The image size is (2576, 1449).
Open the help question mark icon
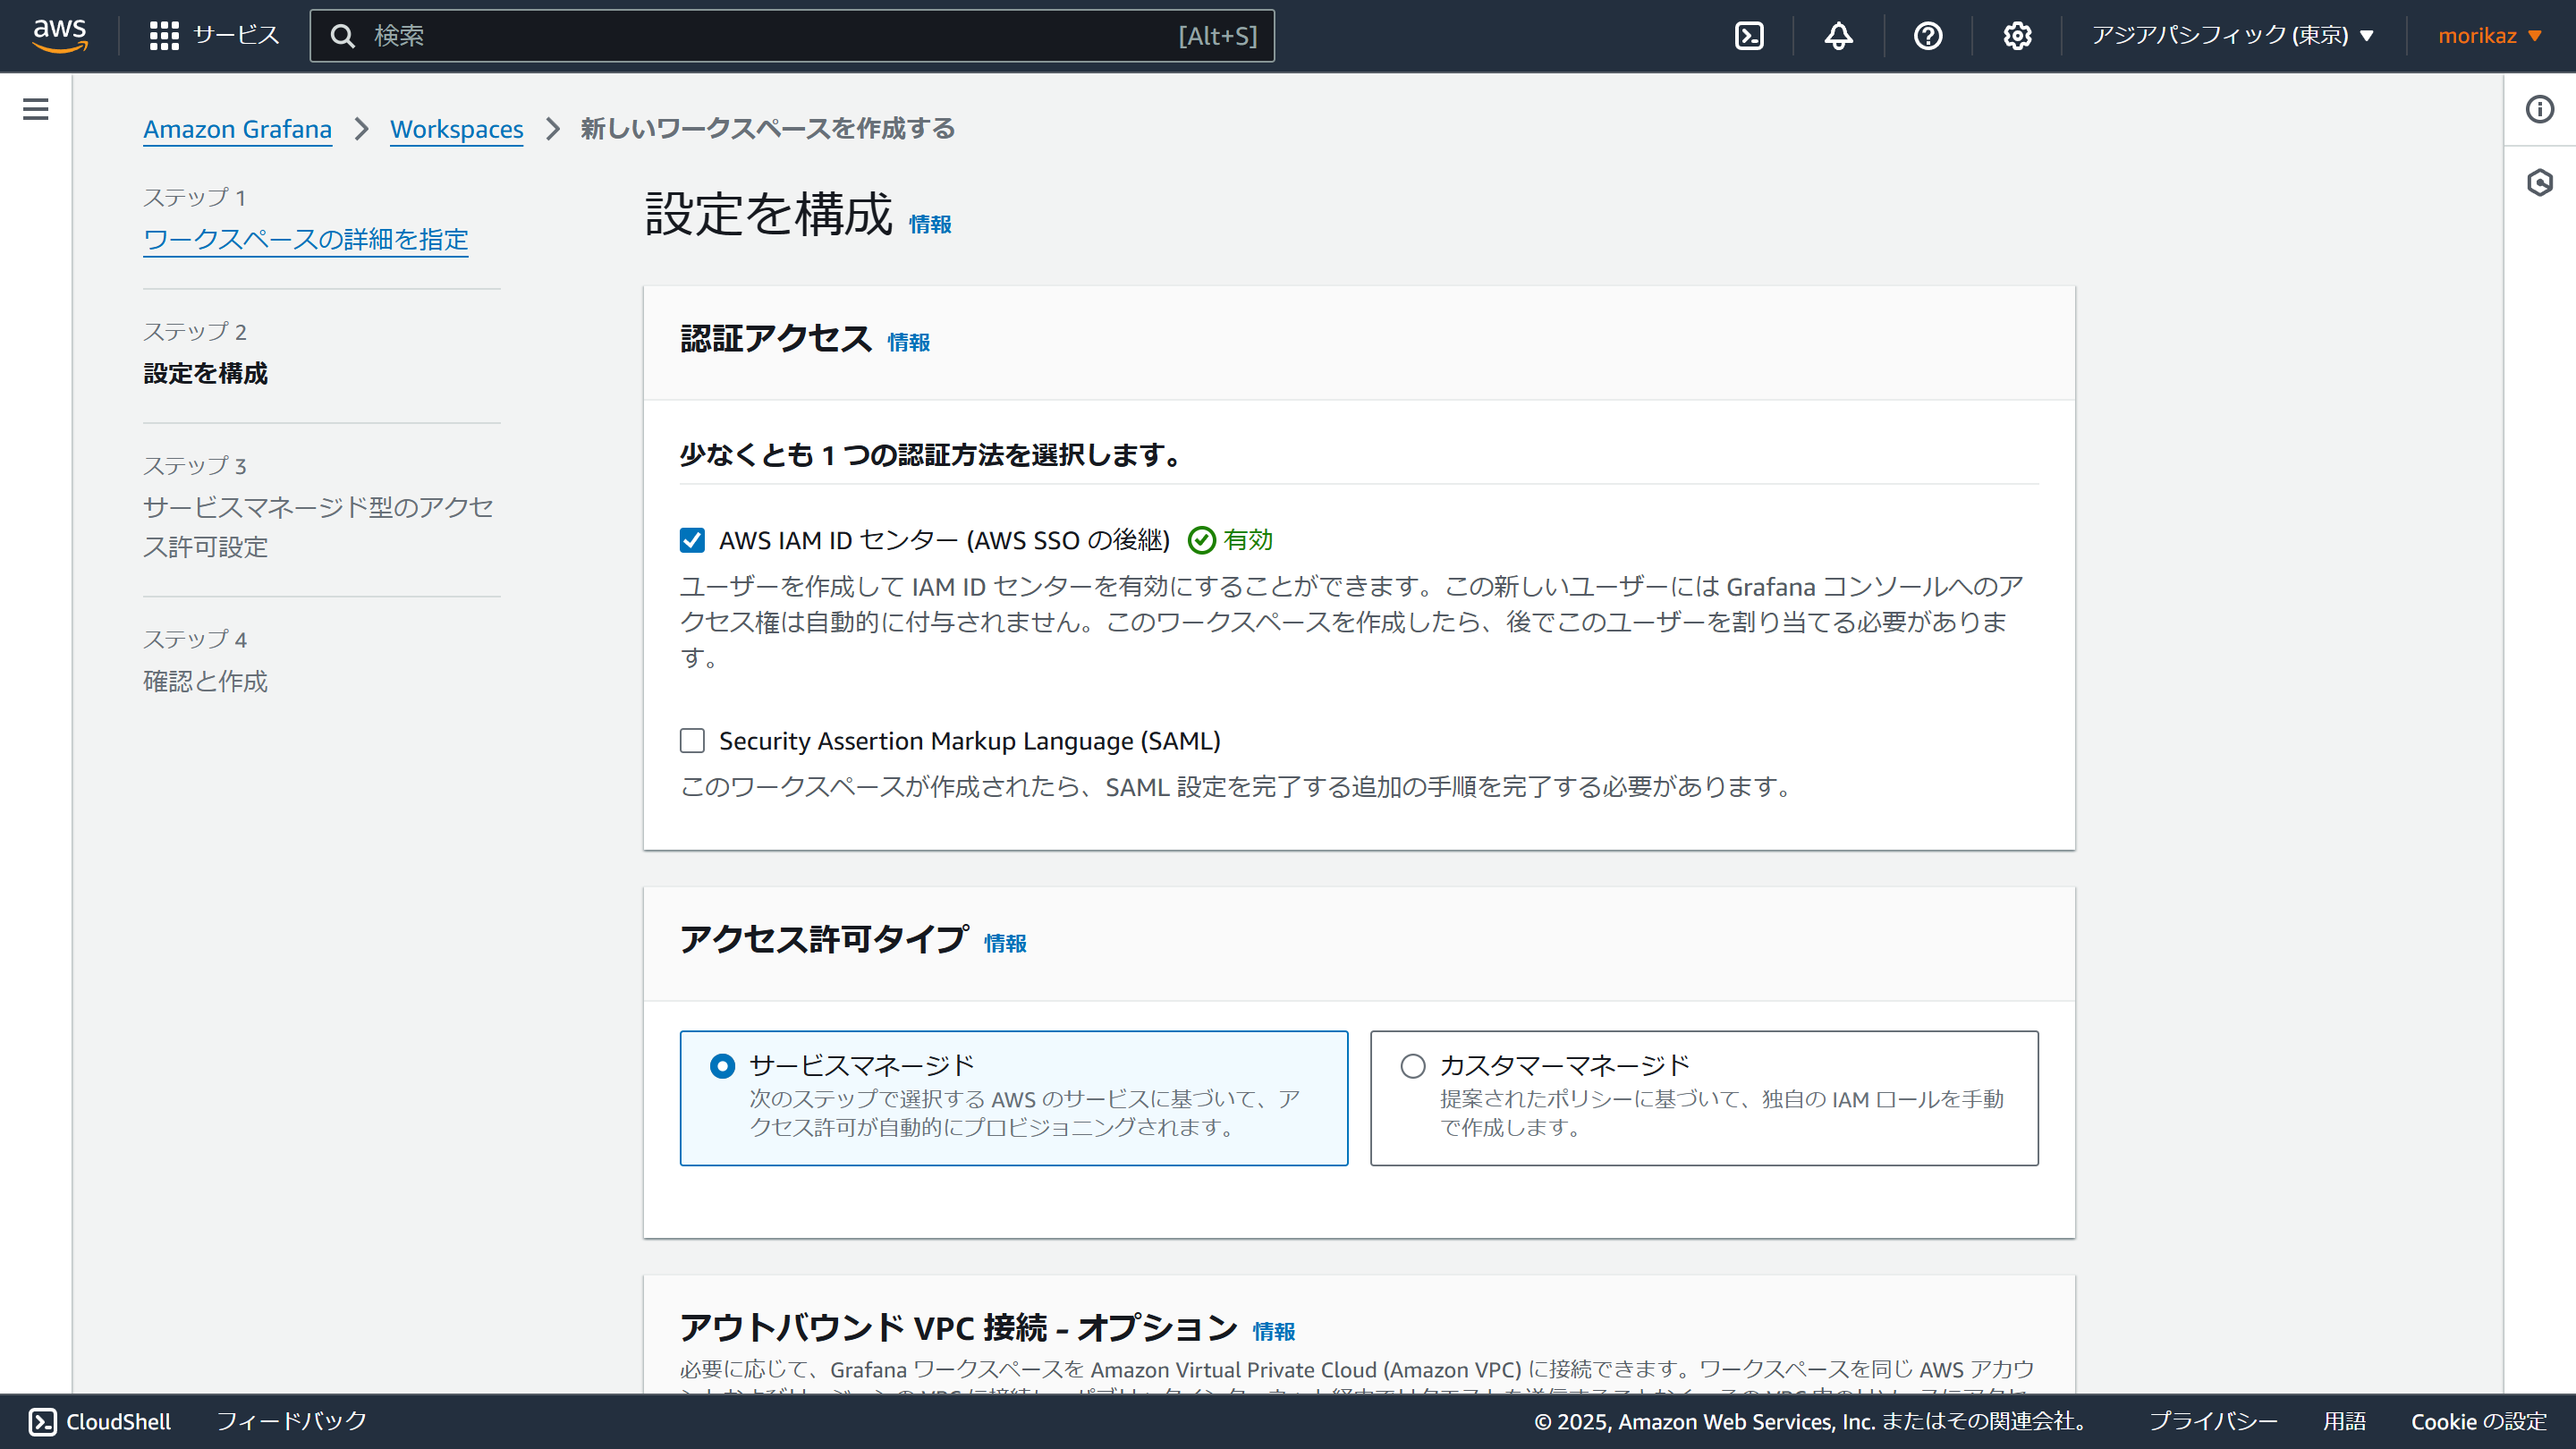(1927, 36)
